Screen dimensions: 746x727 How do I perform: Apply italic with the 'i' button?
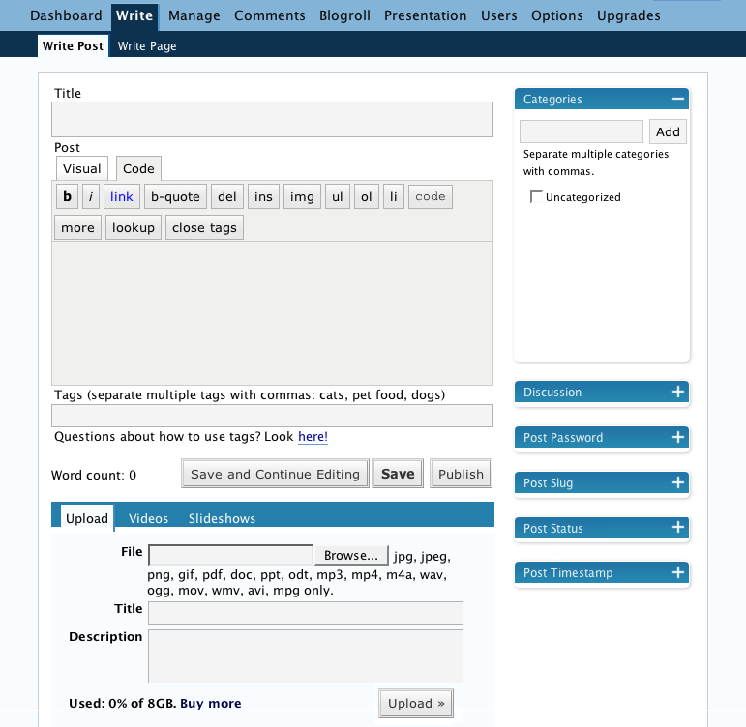[91, 196]
